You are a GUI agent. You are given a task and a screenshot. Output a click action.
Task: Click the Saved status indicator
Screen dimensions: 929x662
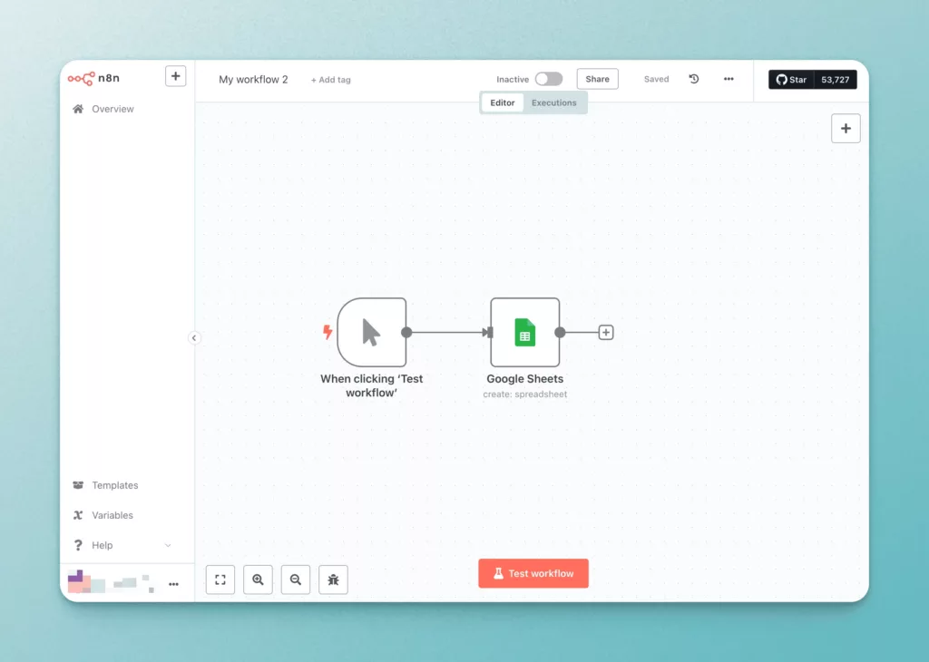(x=657, y=79)
